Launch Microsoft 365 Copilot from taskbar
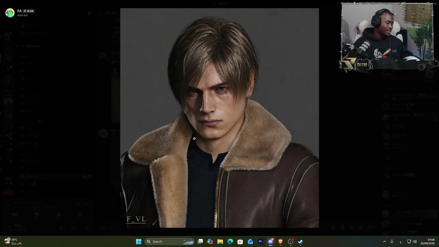Viewport: 439px width, 247px height. pyautogui.click(x=210, y=242)
